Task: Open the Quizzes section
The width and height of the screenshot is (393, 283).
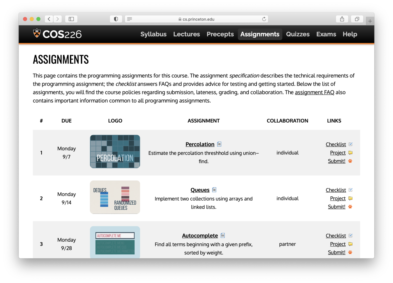Action: [x=298, y=34]
